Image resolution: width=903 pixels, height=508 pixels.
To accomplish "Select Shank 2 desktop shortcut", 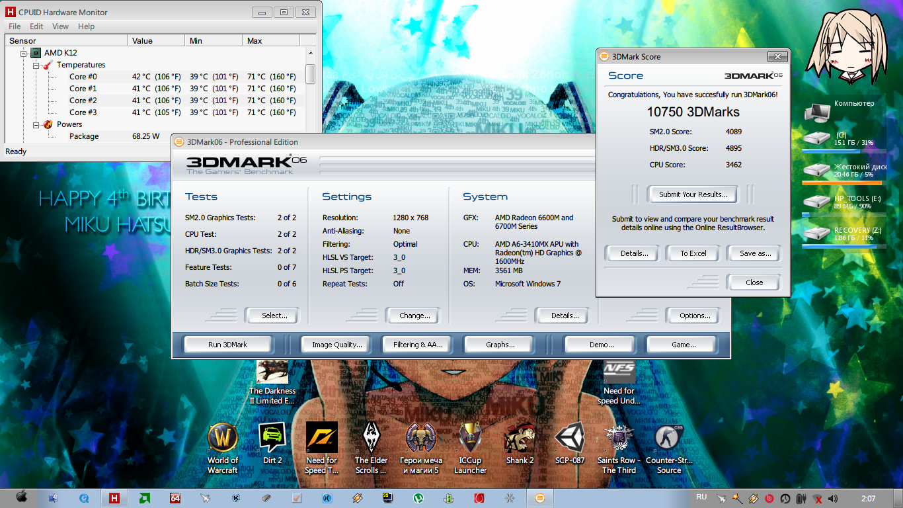I will [x=520, y=443].
